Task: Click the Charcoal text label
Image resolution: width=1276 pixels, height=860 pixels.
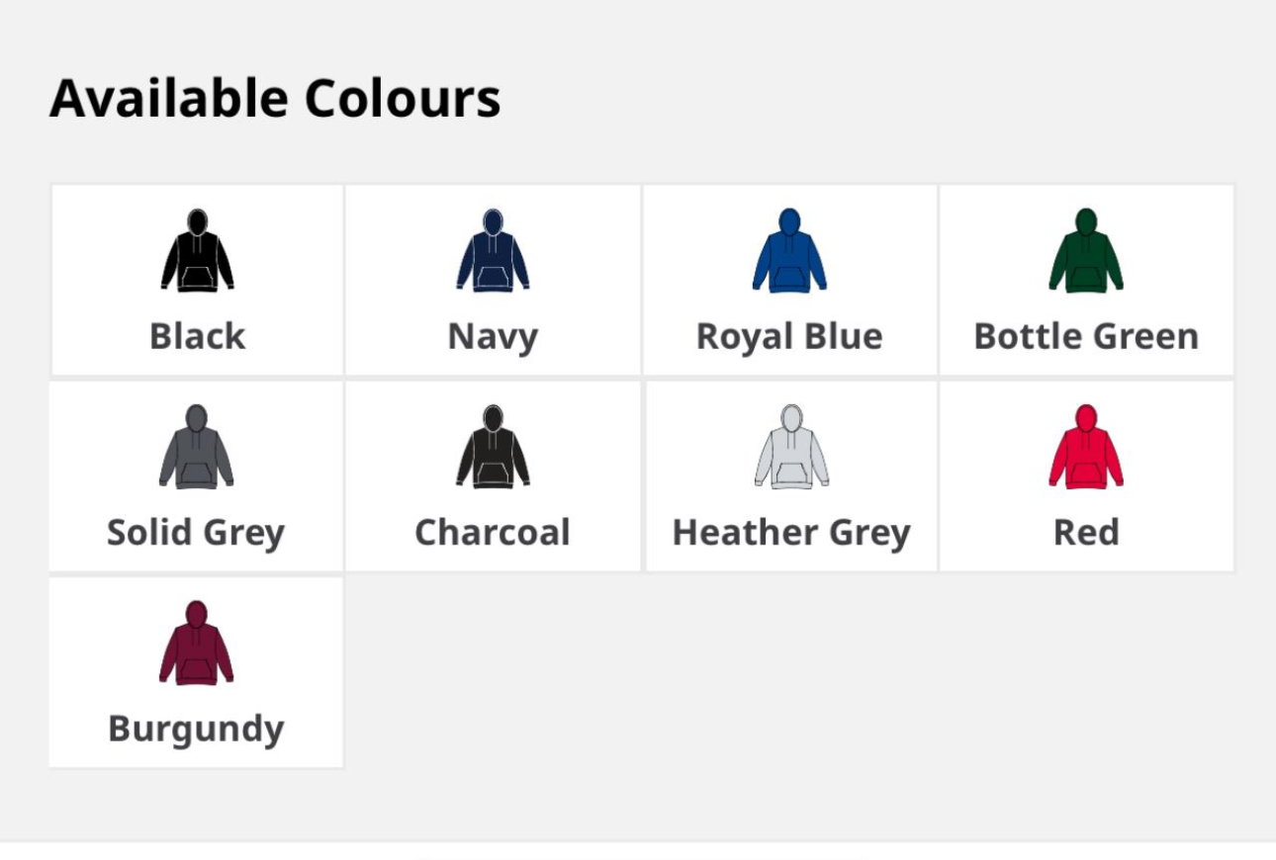Action: tap(493, 533)
